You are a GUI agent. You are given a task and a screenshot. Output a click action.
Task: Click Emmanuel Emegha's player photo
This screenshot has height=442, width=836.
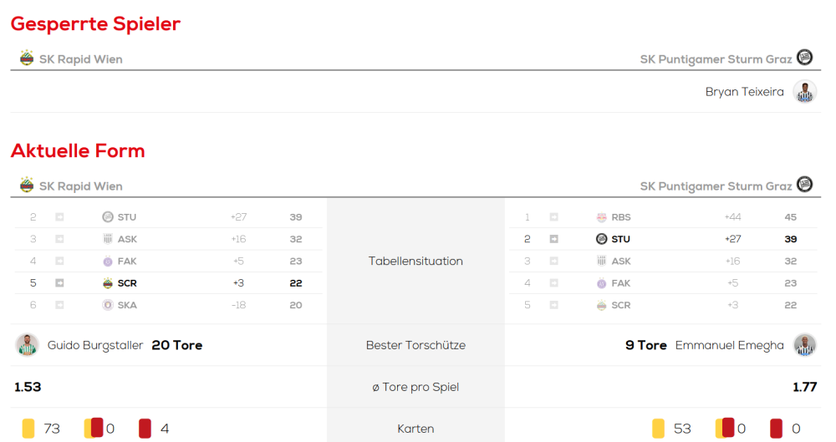[804, 345]
